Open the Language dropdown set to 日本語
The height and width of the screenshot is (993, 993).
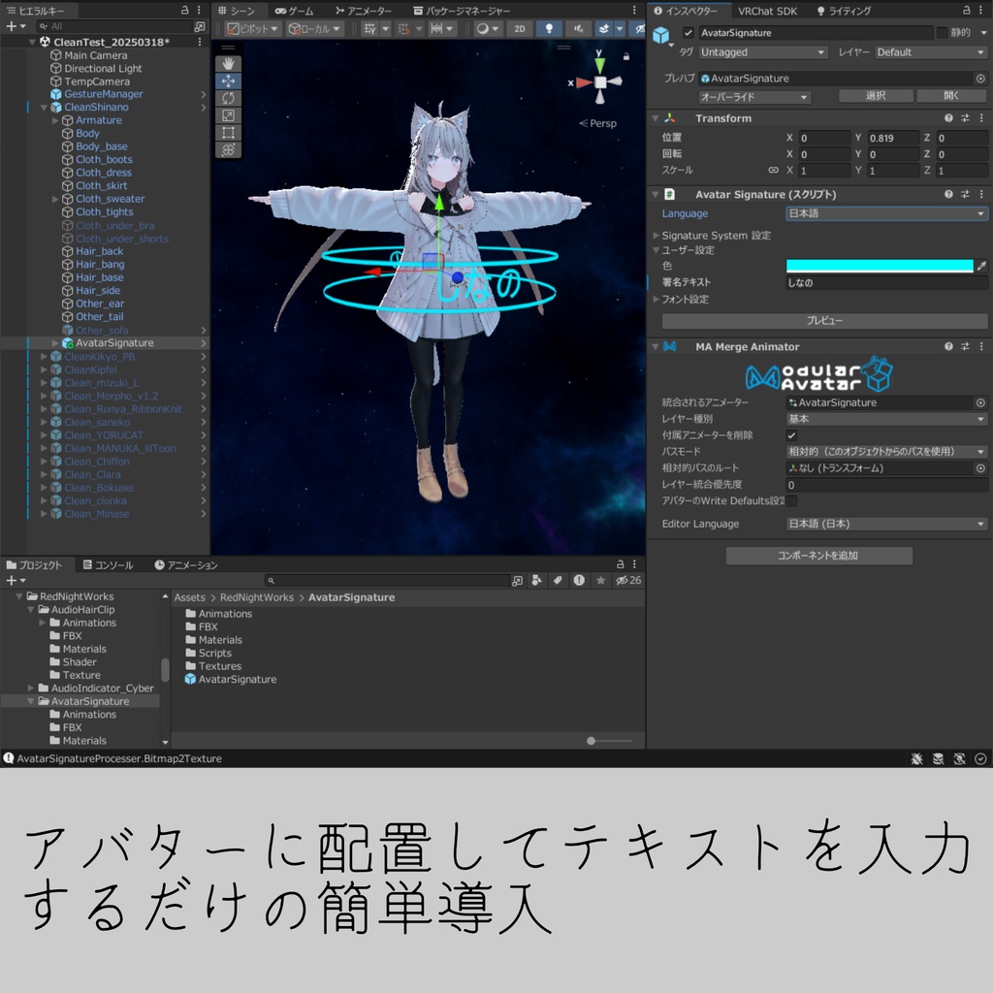tap(885, 212)
